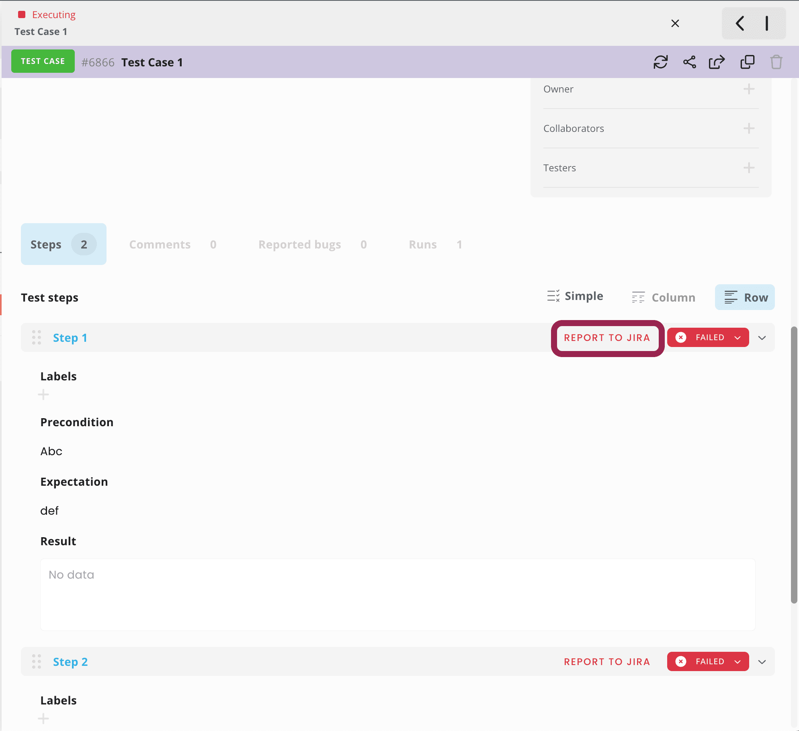
Task: Click the trash delete icon
Action: pyautogui.click(x=776, y=62)
